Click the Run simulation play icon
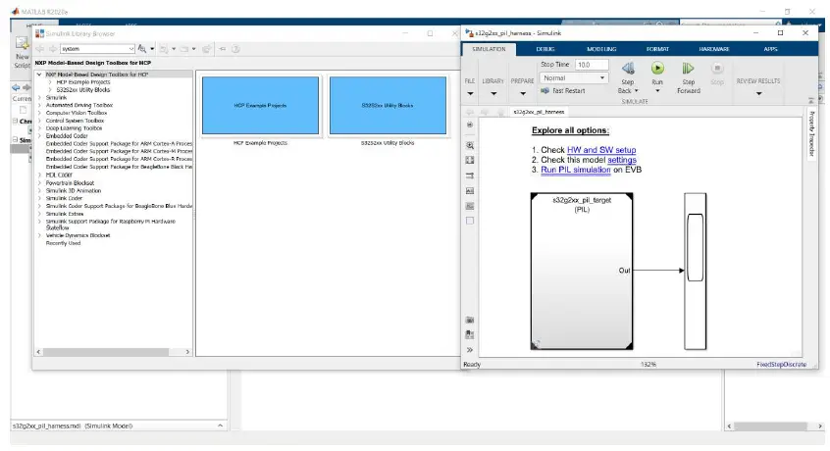 click(657, 69)
